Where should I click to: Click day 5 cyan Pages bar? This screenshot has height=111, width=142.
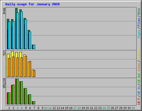(26, 34)
